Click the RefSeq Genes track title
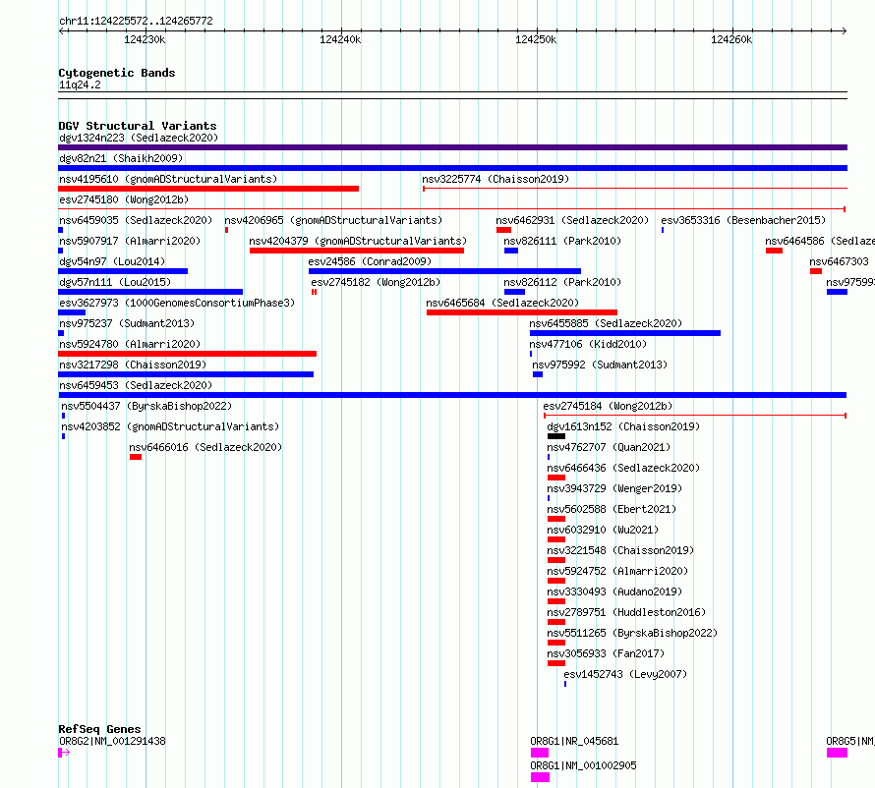 pos(99,729)
